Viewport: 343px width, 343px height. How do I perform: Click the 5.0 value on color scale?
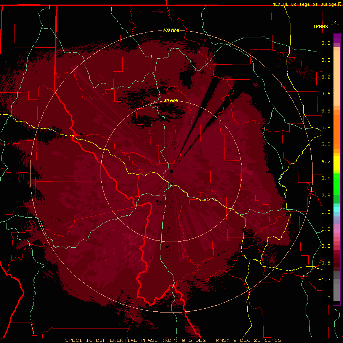[x=326, y=144]
